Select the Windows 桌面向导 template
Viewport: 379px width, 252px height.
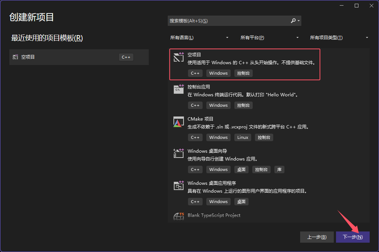(207, 151)
